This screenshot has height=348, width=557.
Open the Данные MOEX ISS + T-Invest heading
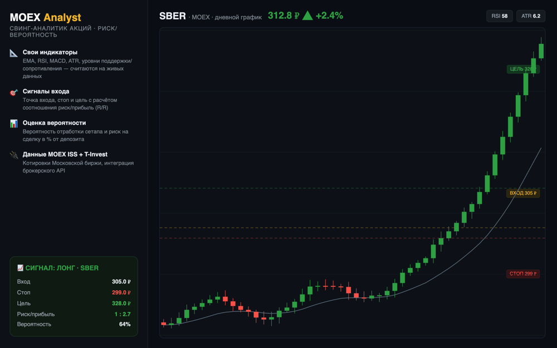coord(65,154)
